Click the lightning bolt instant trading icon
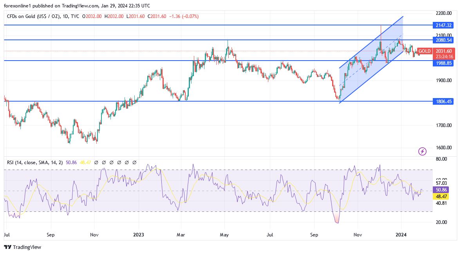This screenshot has width=461, height=254. (422, 152)
